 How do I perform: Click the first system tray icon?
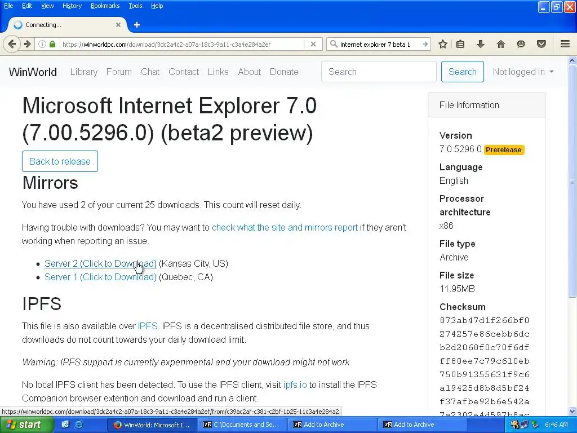tap(514, 425)
